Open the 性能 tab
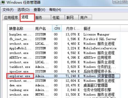Screen dimensions: 128x98 point(58,18)
